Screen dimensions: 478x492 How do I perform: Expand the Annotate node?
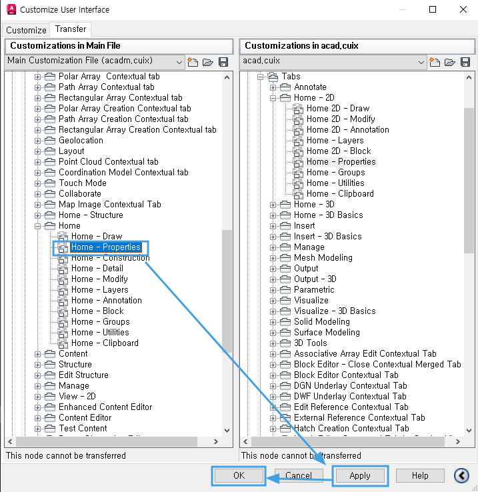[273, 87]
